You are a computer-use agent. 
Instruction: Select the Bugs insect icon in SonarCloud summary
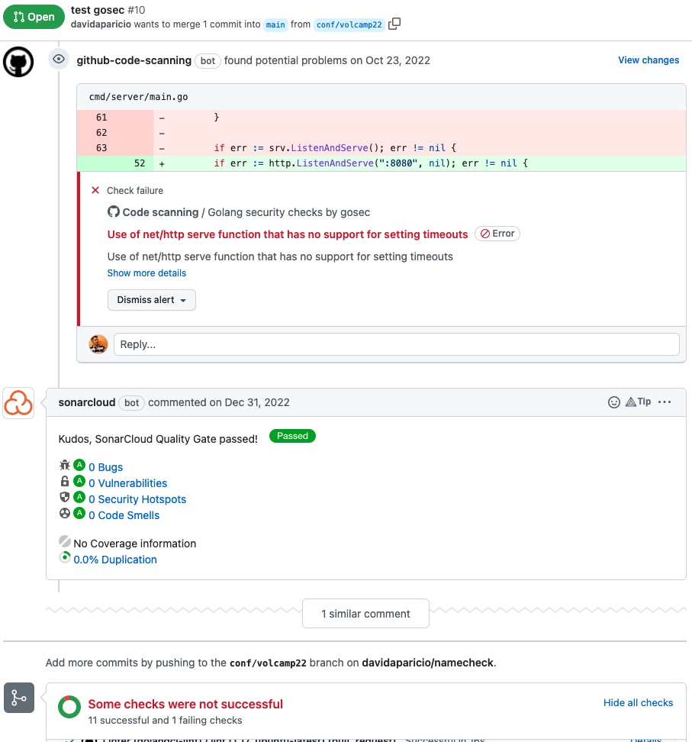click(x=64, y=465)
